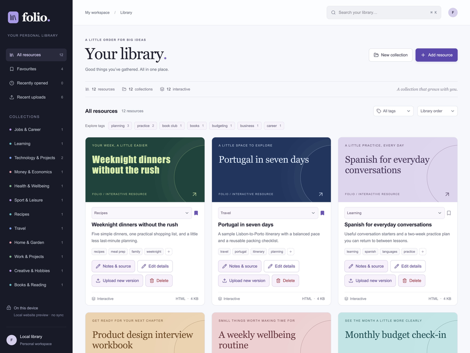
Task: Open the All tags dropdown
Action: click(393, 111)
